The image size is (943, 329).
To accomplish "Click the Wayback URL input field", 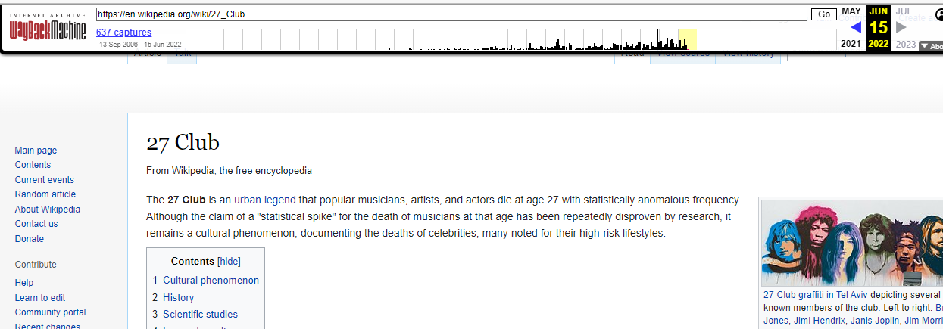I will click(451, 14).
